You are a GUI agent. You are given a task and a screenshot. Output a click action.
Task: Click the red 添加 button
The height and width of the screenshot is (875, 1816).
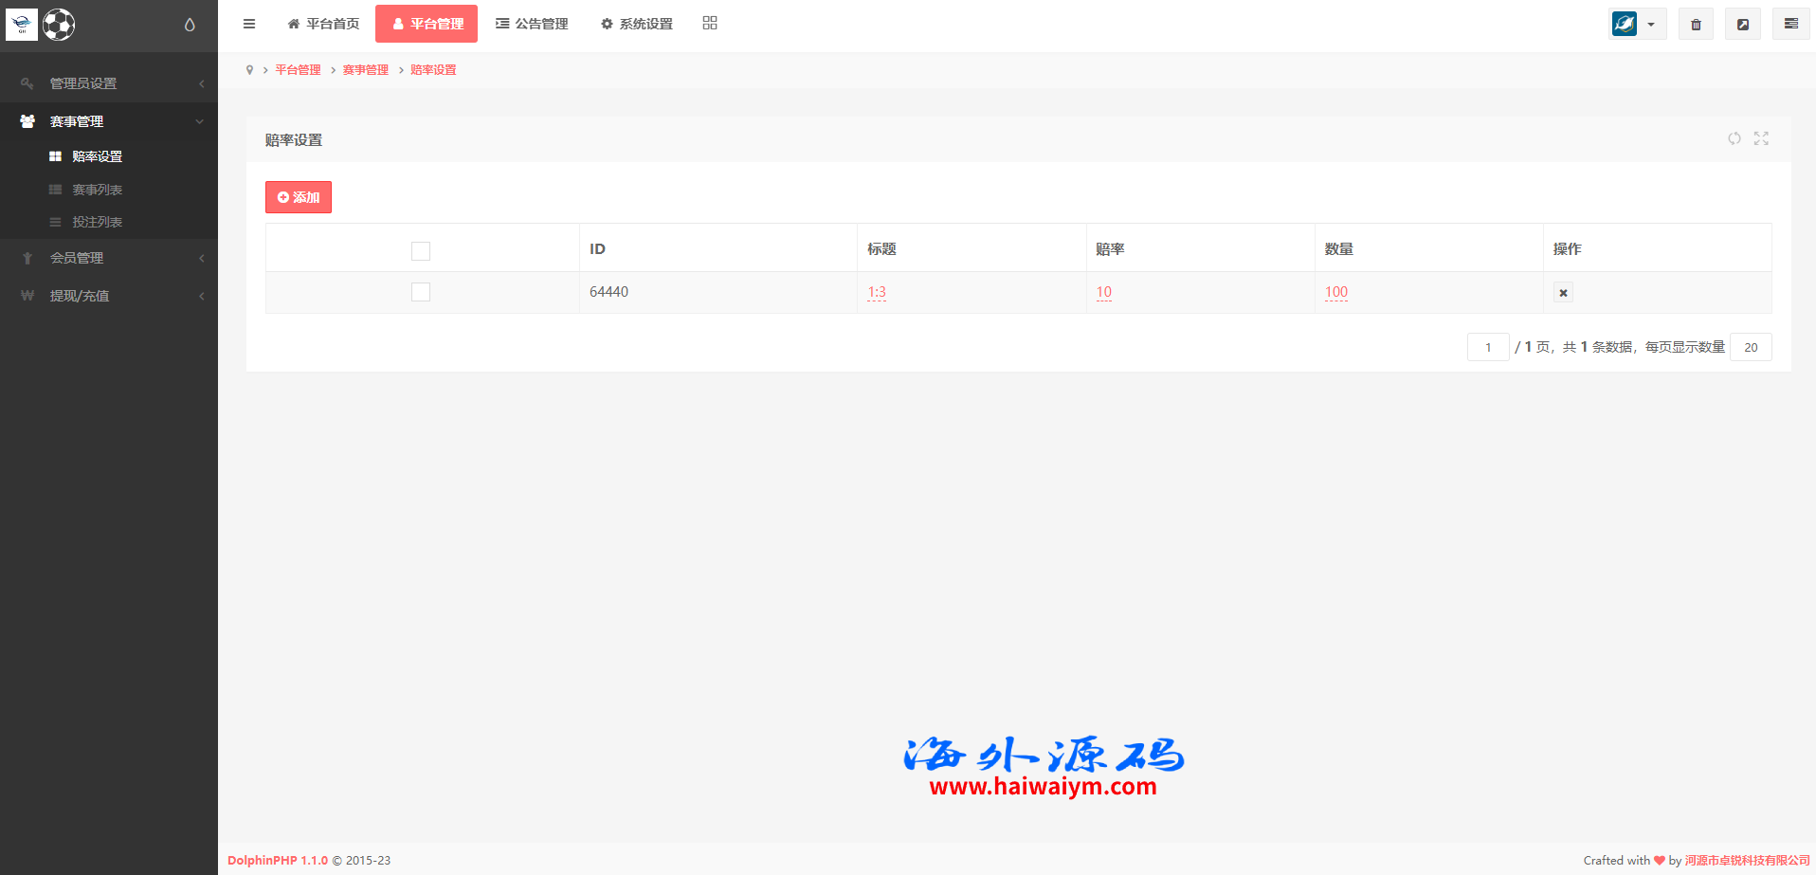pyautogui.click(x=299, y=197)
